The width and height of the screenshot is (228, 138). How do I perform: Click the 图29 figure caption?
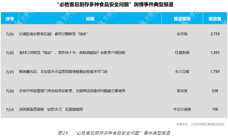tap(114, 133)
